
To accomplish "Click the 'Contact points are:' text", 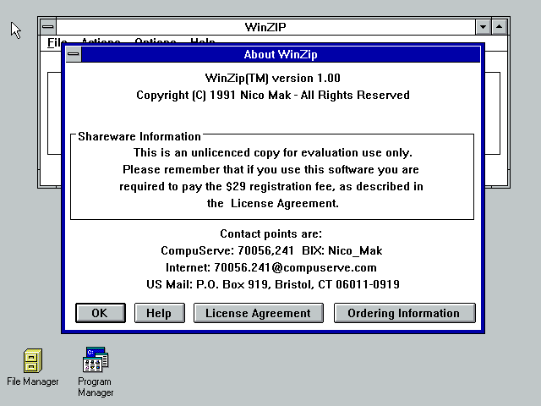I will 270,233.
